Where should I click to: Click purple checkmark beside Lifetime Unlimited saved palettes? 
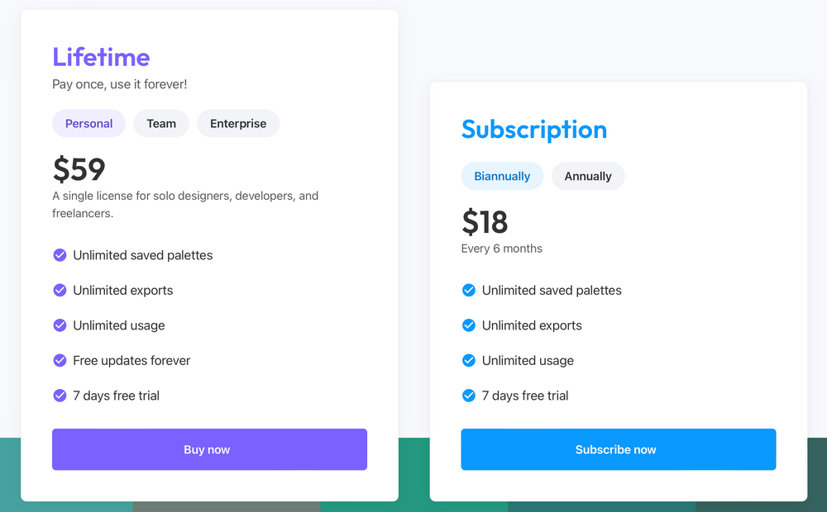coord(60,255)
